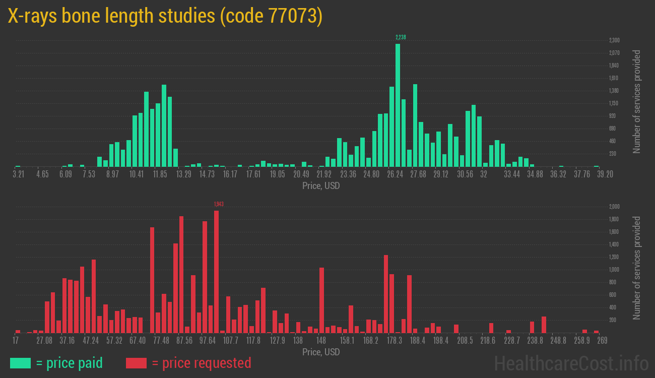Select the 'price requested' legend text
655x378 pixels.
(201, 363)
